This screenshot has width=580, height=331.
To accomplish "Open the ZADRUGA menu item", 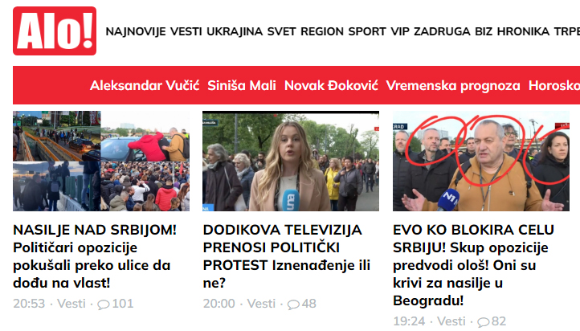I will tap(442, 31).
